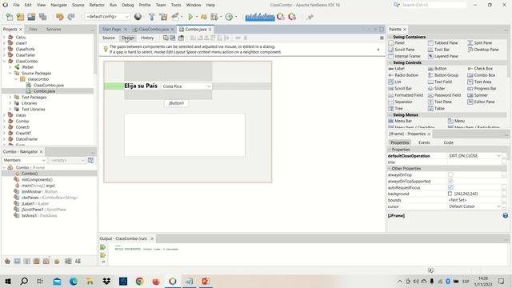Screen dimensions: 512x288
Task: Click the Table component icon in Palette
Action: (x=430, y=109)
